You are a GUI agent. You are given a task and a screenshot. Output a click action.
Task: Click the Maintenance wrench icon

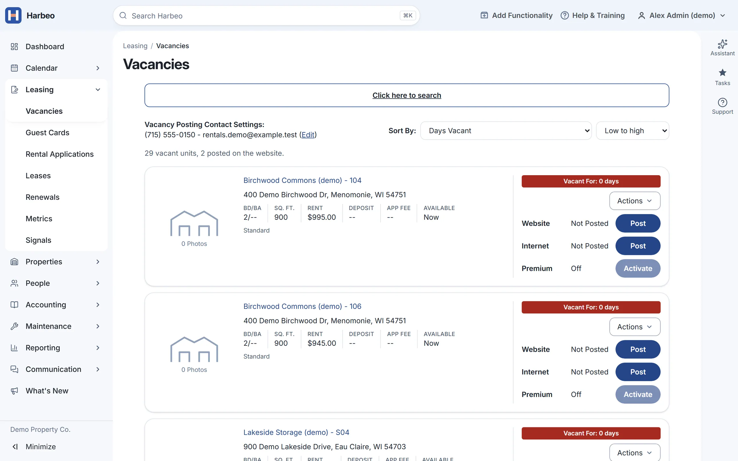tap(14, 326)
